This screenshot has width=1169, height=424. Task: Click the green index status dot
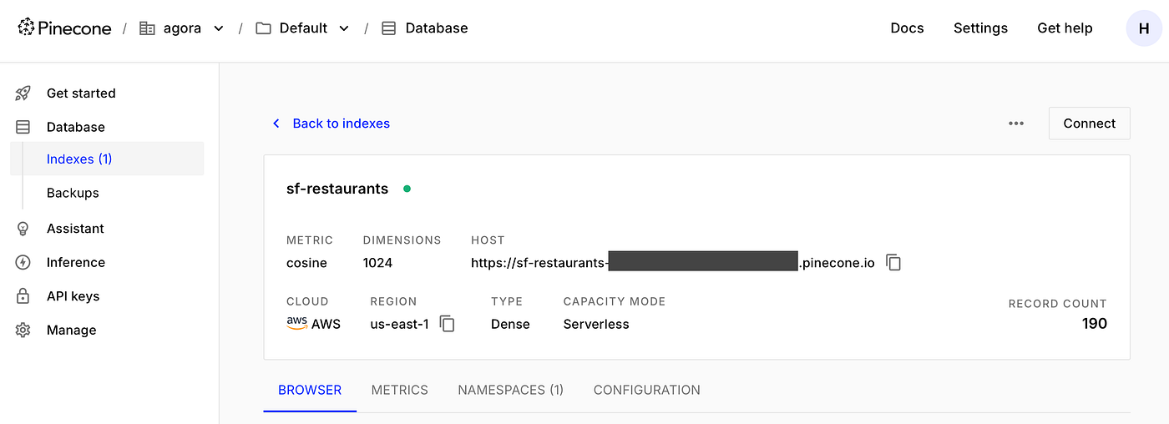407,189
